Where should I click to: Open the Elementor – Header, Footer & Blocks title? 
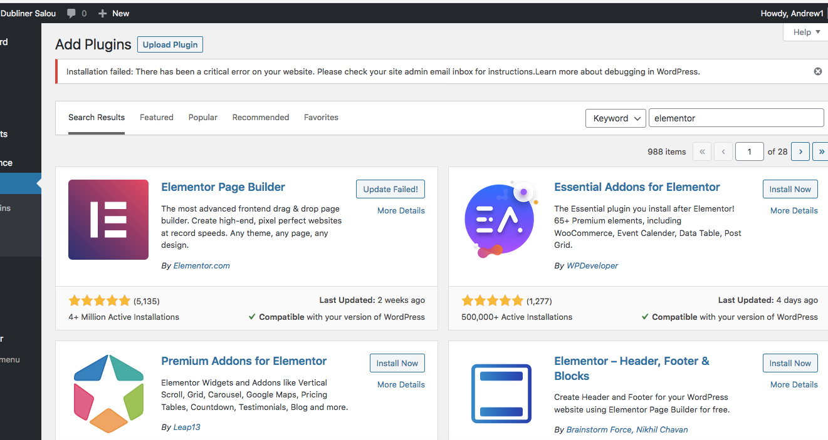point(632,369)
